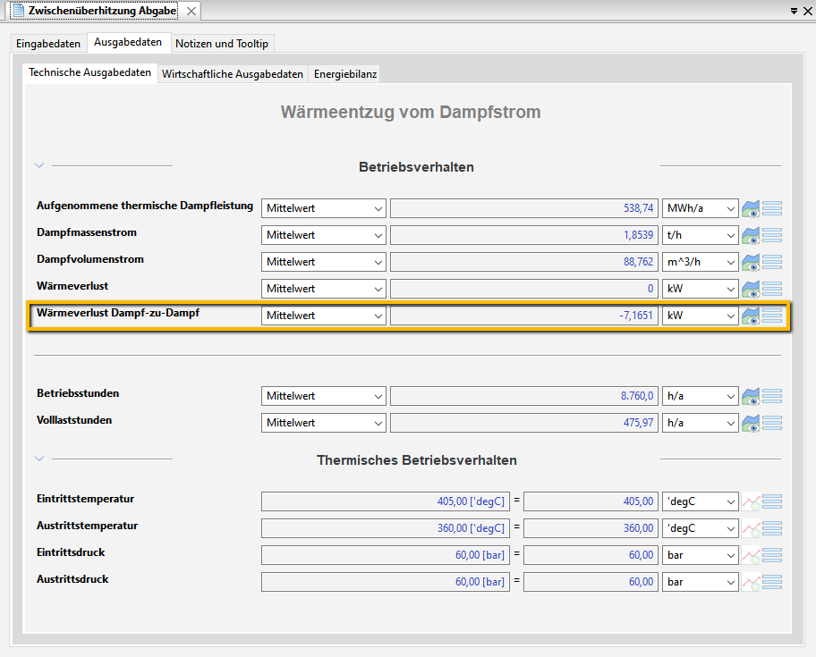Open chart view icon for Dampfvolumenstrom
The height and width of the screenshot is (657, 816).
751,262
